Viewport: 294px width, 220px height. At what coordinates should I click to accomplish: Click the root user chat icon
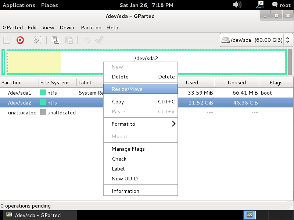(x=275, y=4)
